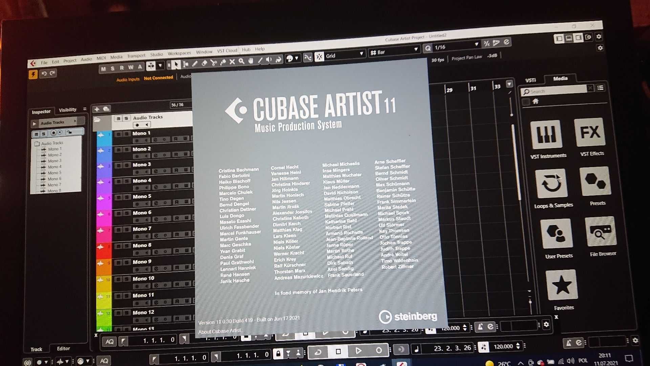Open Favorites star tile
Image resolution: width=650 pixels, height=366 pixels.
(562, 285)
